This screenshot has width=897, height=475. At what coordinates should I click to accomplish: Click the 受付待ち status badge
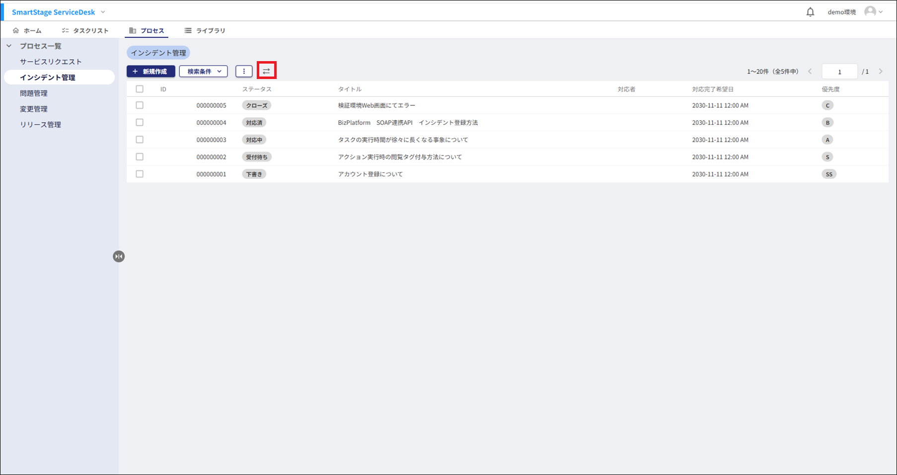click(257, 157)
